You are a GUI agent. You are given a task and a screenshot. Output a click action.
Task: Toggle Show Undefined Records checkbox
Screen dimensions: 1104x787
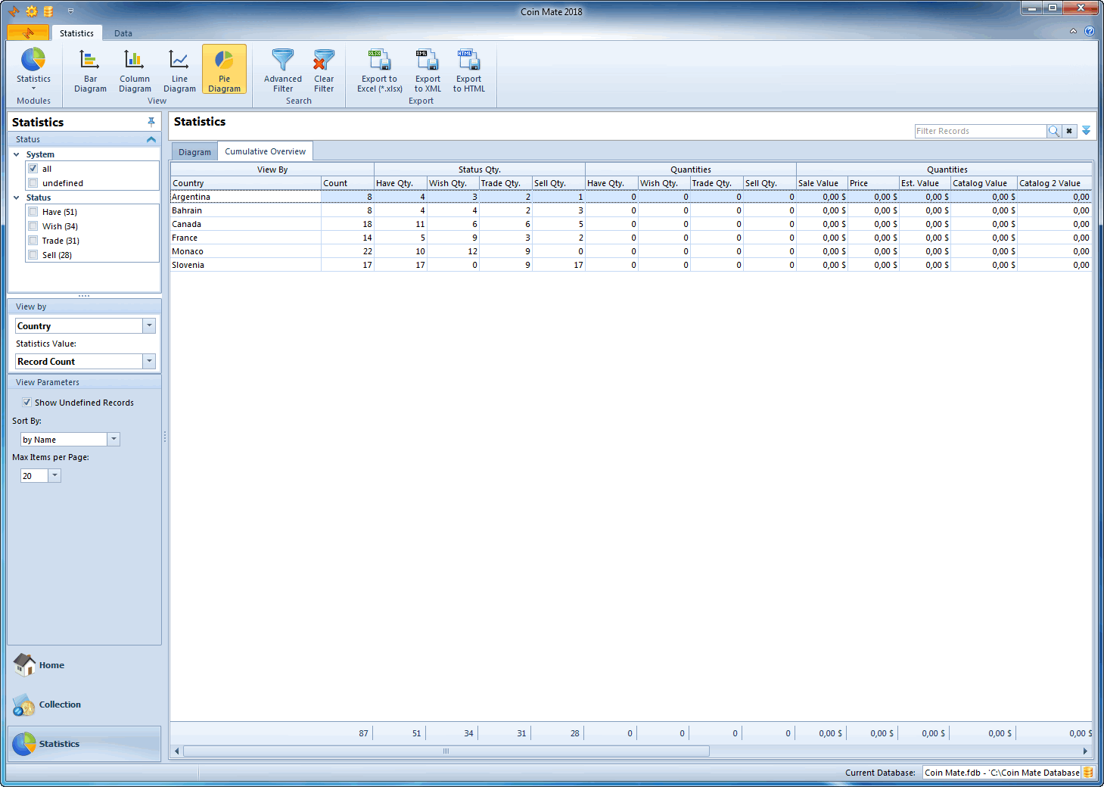click(27, 403)
